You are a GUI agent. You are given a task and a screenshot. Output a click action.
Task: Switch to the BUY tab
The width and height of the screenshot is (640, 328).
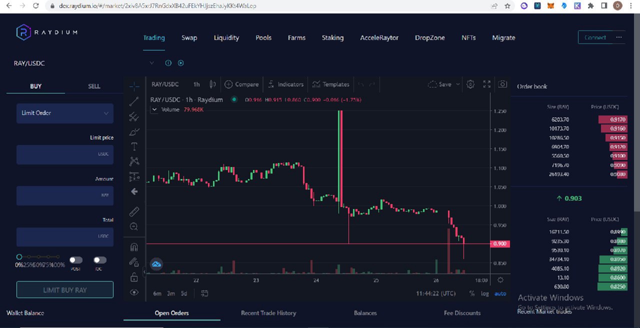coord(36,86)
